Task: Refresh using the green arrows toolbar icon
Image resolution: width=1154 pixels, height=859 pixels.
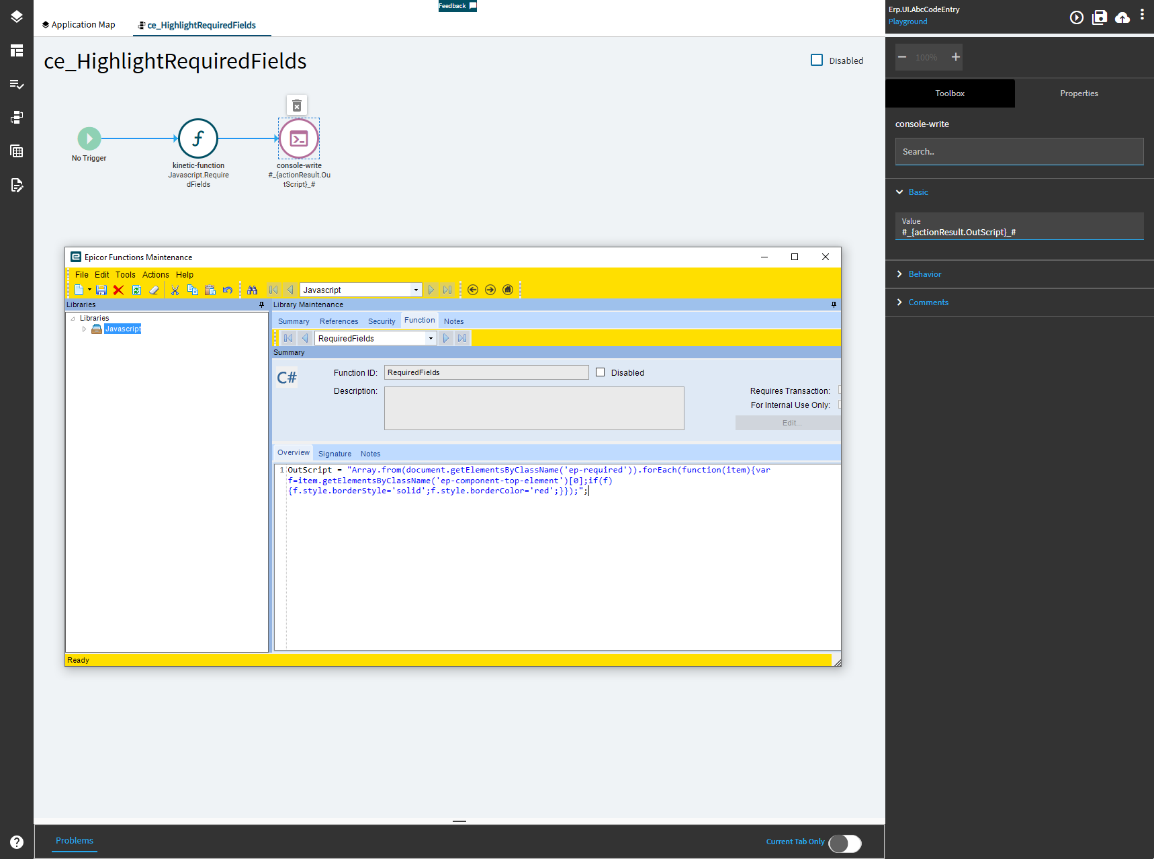Action: tap(136, 290)
